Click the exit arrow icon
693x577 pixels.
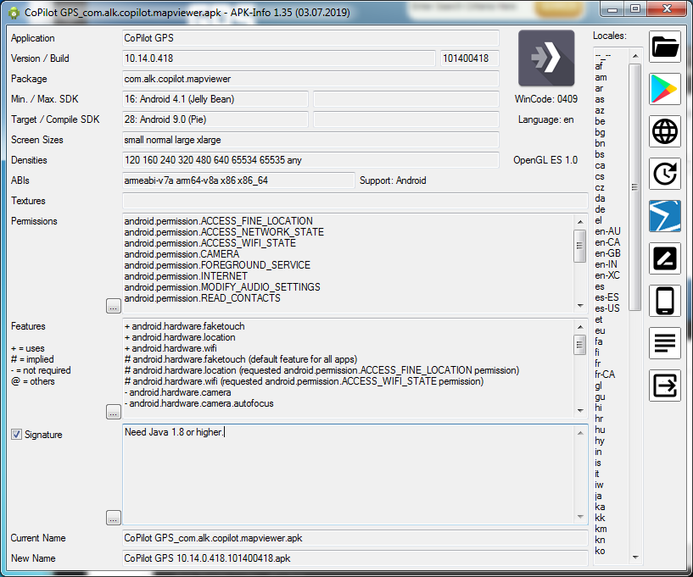click(x=665, y=386)
